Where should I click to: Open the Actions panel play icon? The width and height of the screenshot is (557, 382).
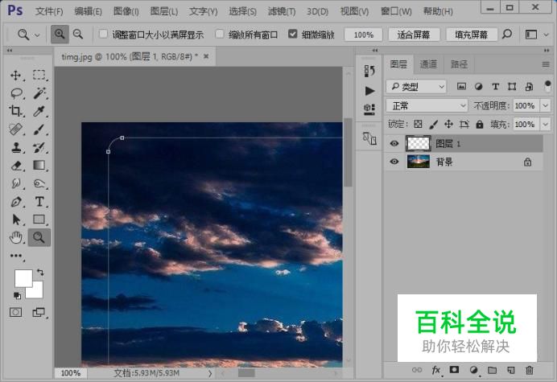369,91
